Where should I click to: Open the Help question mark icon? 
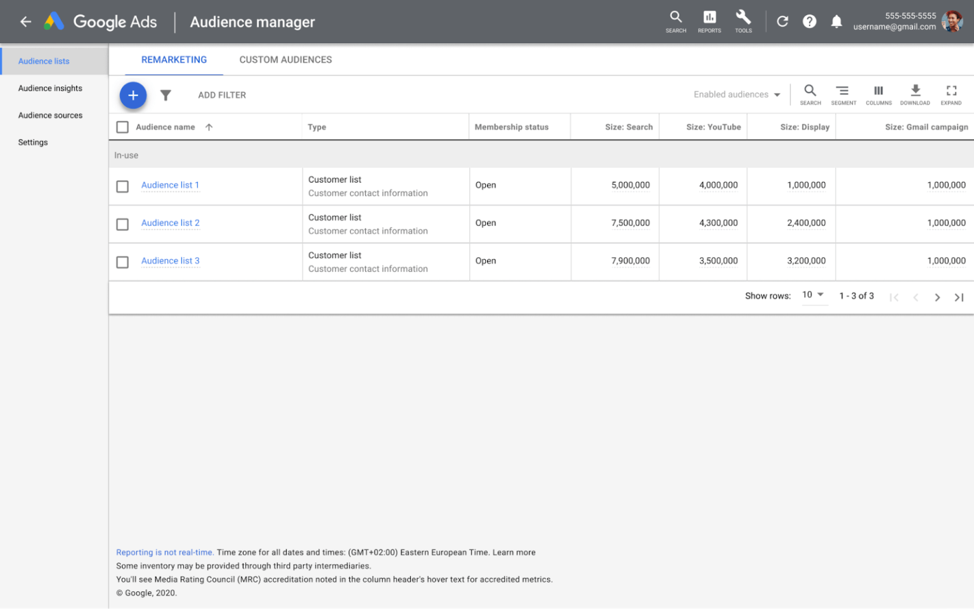(809, 21)
